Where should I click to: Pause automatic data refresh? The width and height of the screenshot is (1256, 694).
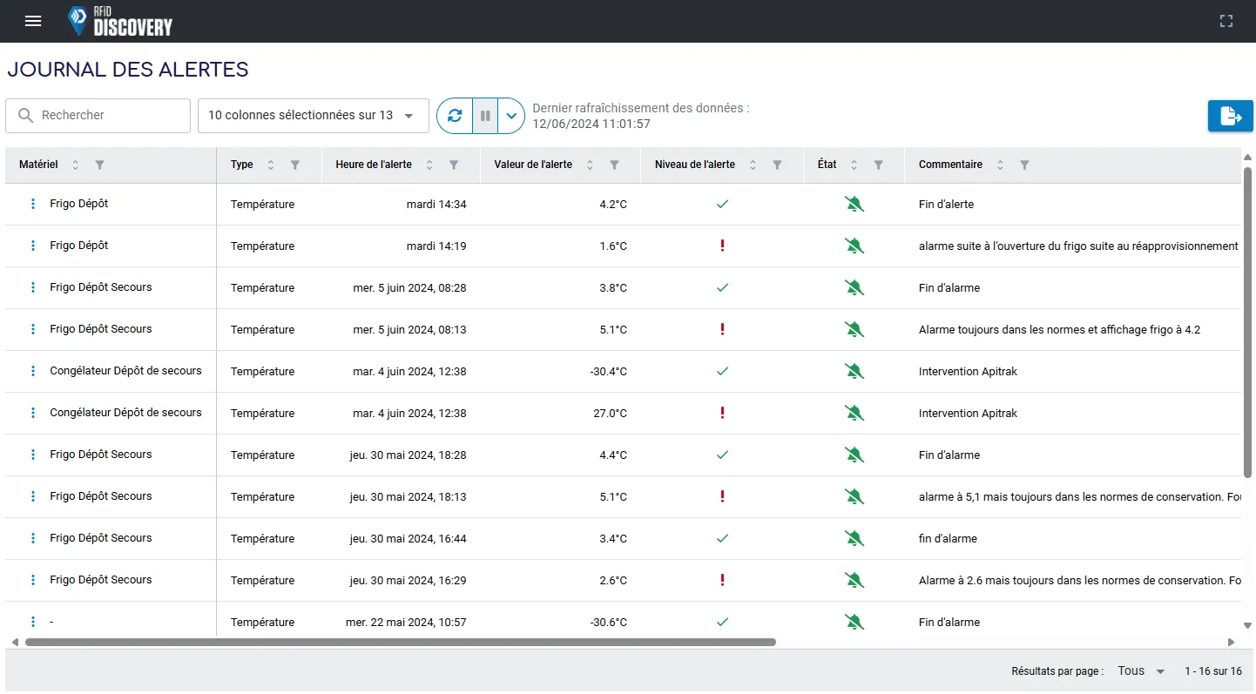tap(485, 116)
